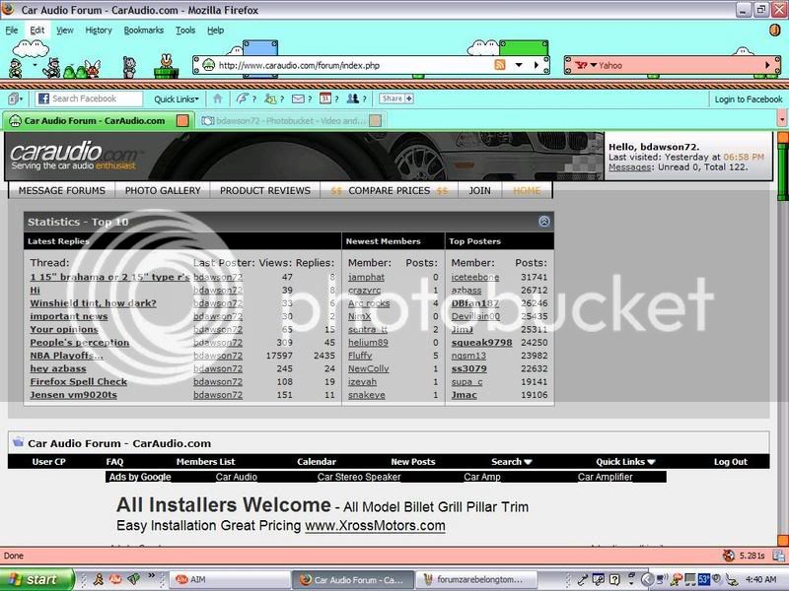Screen dimensions: 789x591
Task: Click the green quick launch icon
Action: pos(133,579)
